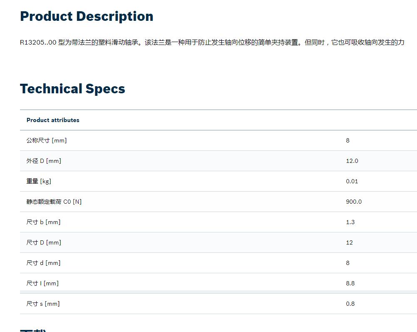Select the Product attributes table header
This screenshot has width=417, height=332.
[53, 120]
